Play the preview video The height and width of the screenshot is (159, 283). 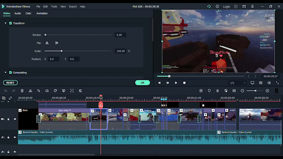click(176, 83)
